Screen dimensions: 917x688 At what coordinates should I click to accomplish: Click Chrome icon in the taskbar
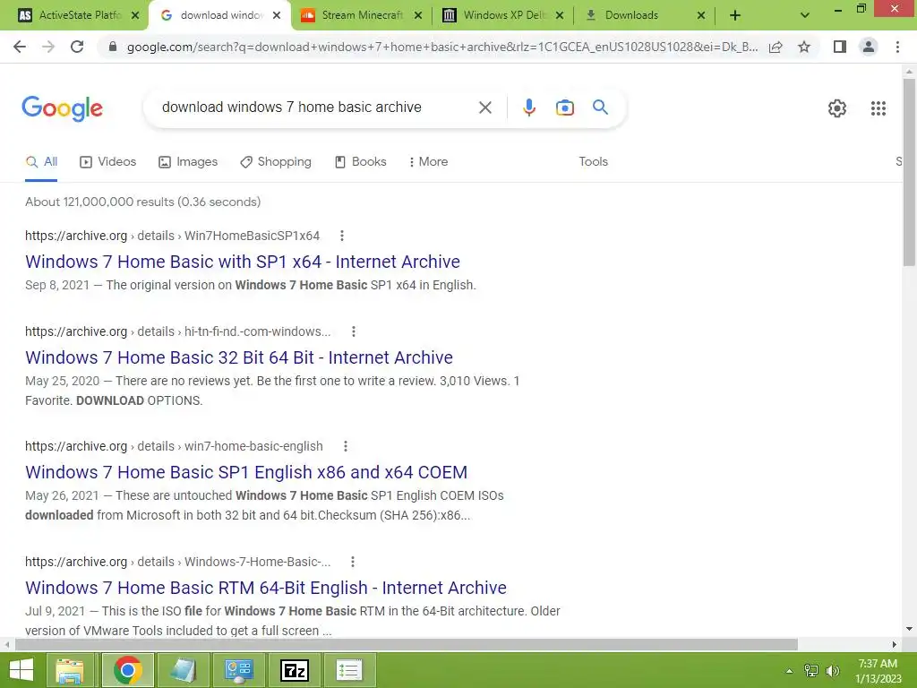coord(128,670)
